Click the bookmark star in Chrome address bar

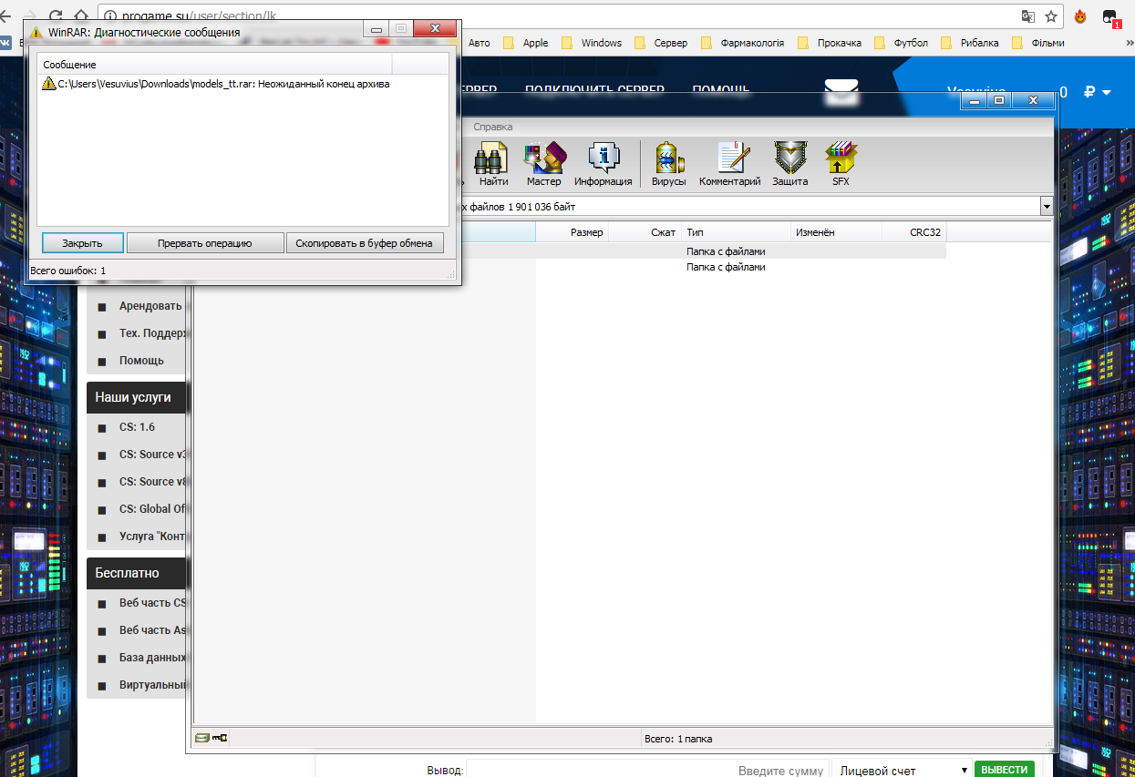coord(1050,16)
